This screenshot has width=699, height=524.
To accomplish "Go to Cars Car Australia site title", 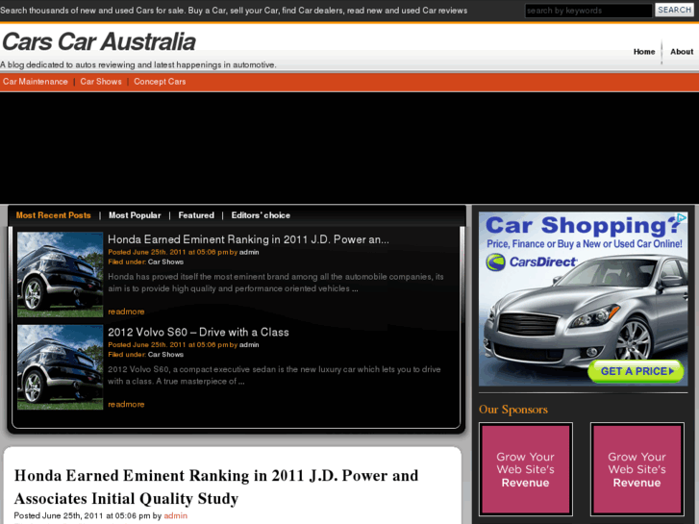I will point(98,42).
